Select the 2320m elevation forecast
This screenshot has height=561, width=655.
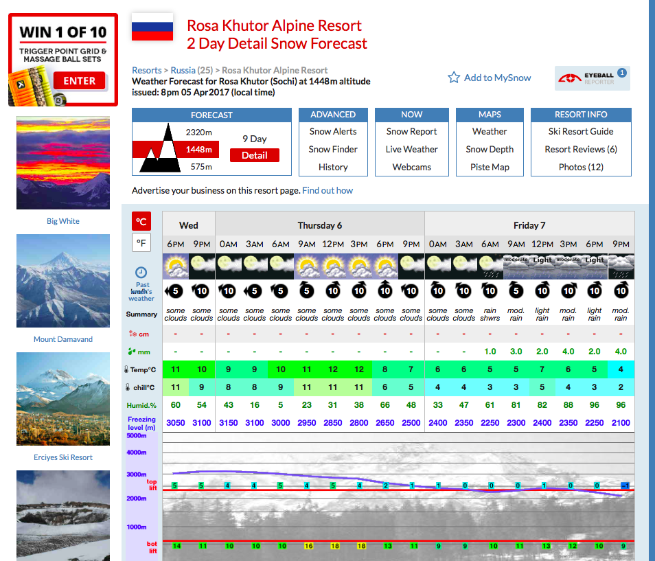tap(199, 133)
